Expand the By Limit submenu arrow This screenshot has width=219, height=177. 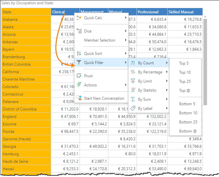[x=167, y=81]
